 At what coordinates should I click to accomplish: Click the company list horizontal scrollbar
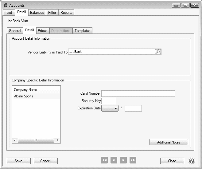click(36, 140)
